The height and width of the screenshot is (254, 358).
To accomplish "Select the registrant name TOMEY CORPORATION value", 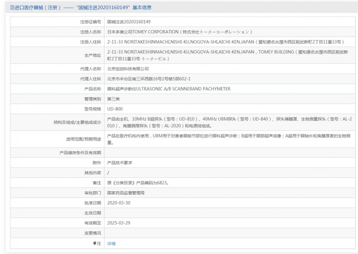I will [x=180, y=32].
